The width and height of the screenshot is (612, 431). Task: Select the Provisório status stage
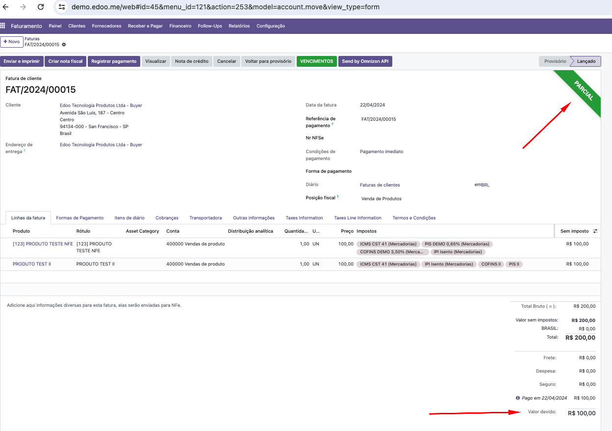pos(555,61)
